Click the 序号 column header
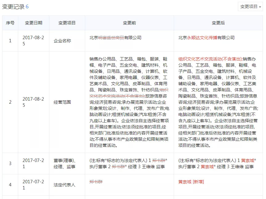This screenshot has width=266, height=199. click(x=10, y=23)
